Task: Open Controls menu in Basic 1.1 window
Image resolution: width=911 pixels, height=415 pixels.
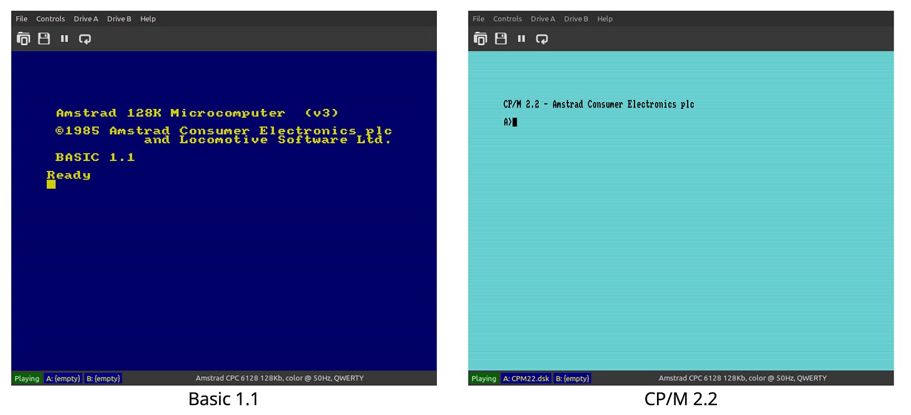Action: pos(51,19)
